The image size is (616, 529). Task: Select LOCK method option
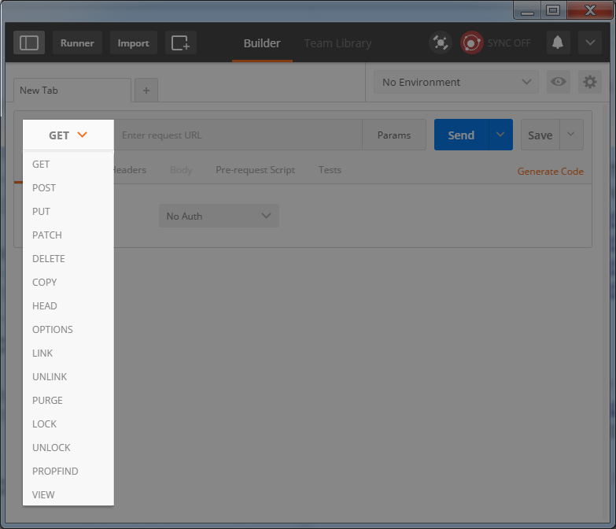[x=68, y=424]
